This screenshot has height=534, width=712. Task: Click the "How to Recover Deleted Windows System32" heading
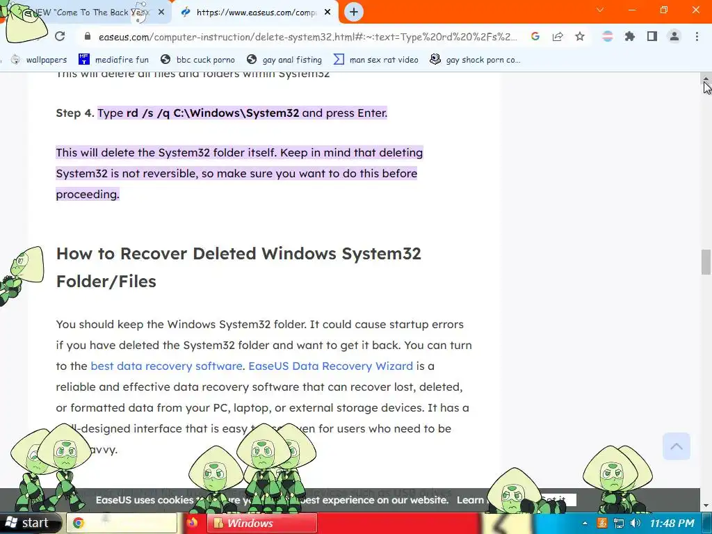(x=238, y=268)
